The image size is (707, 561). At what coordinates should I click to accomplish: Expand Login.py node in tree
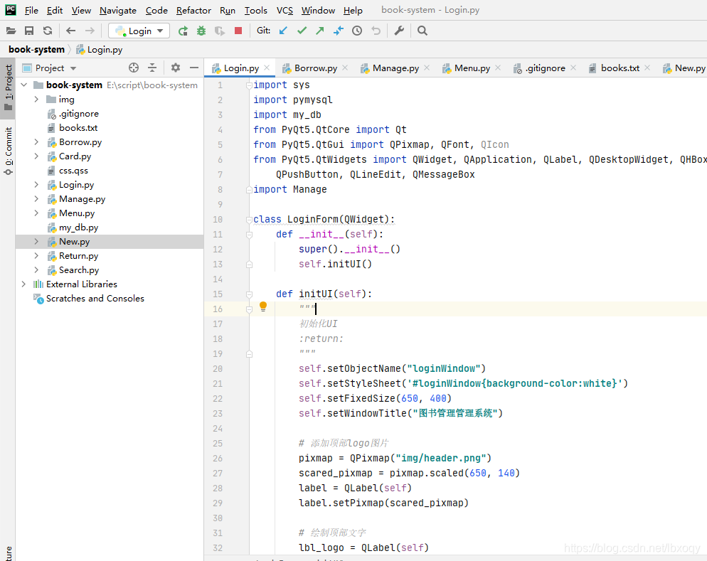[36, 184]
